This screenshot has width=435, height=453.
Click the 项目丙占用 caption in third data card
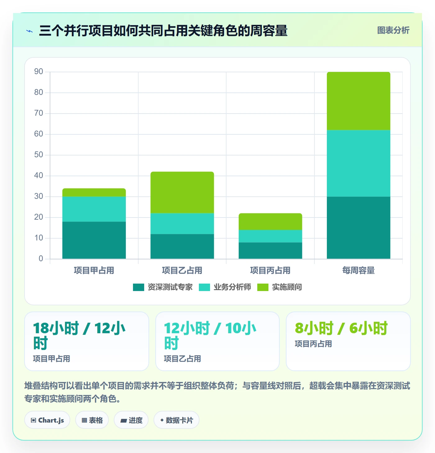click(x=313, y=344)
